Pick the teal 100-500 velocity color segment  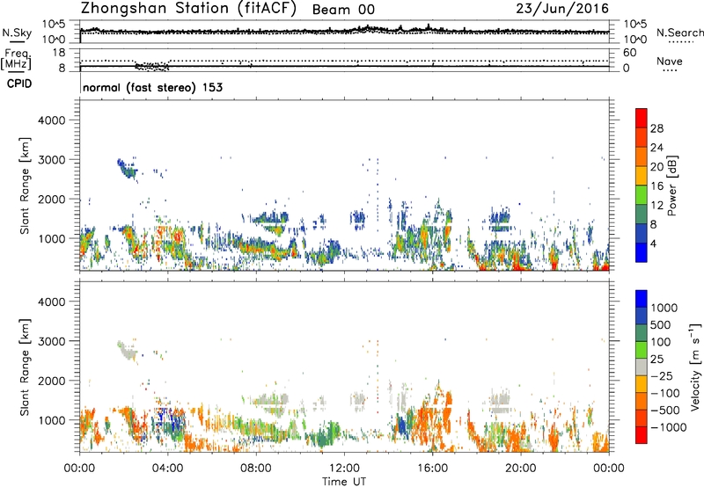coord(642,333)
